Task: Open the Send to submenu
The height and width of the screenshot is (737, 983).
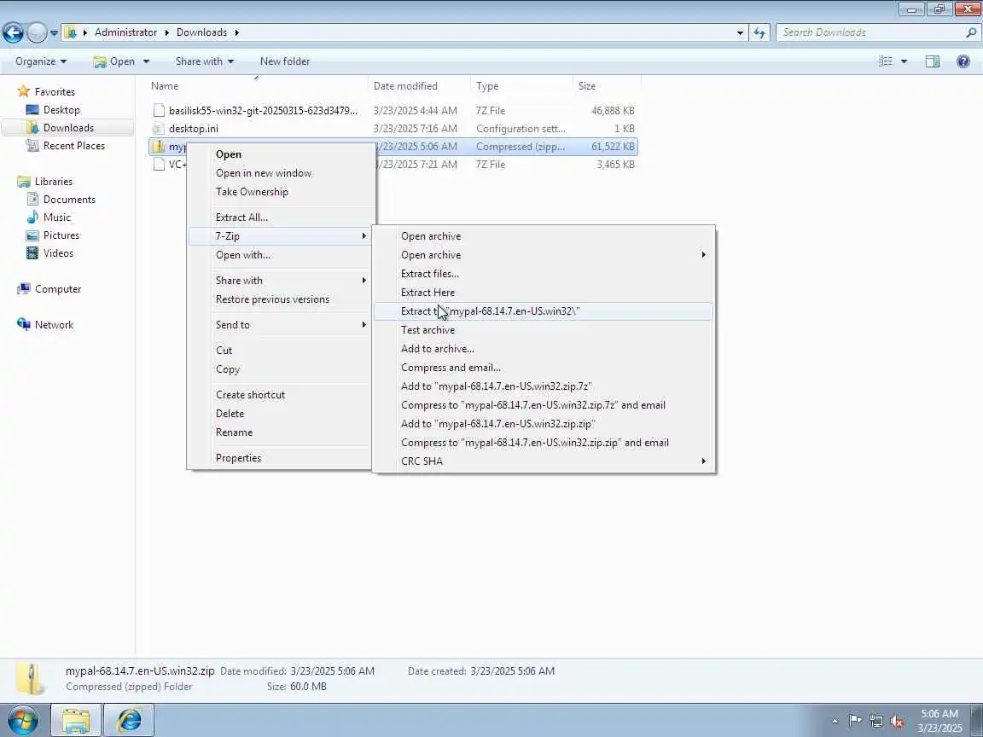Action: [280, 325]
